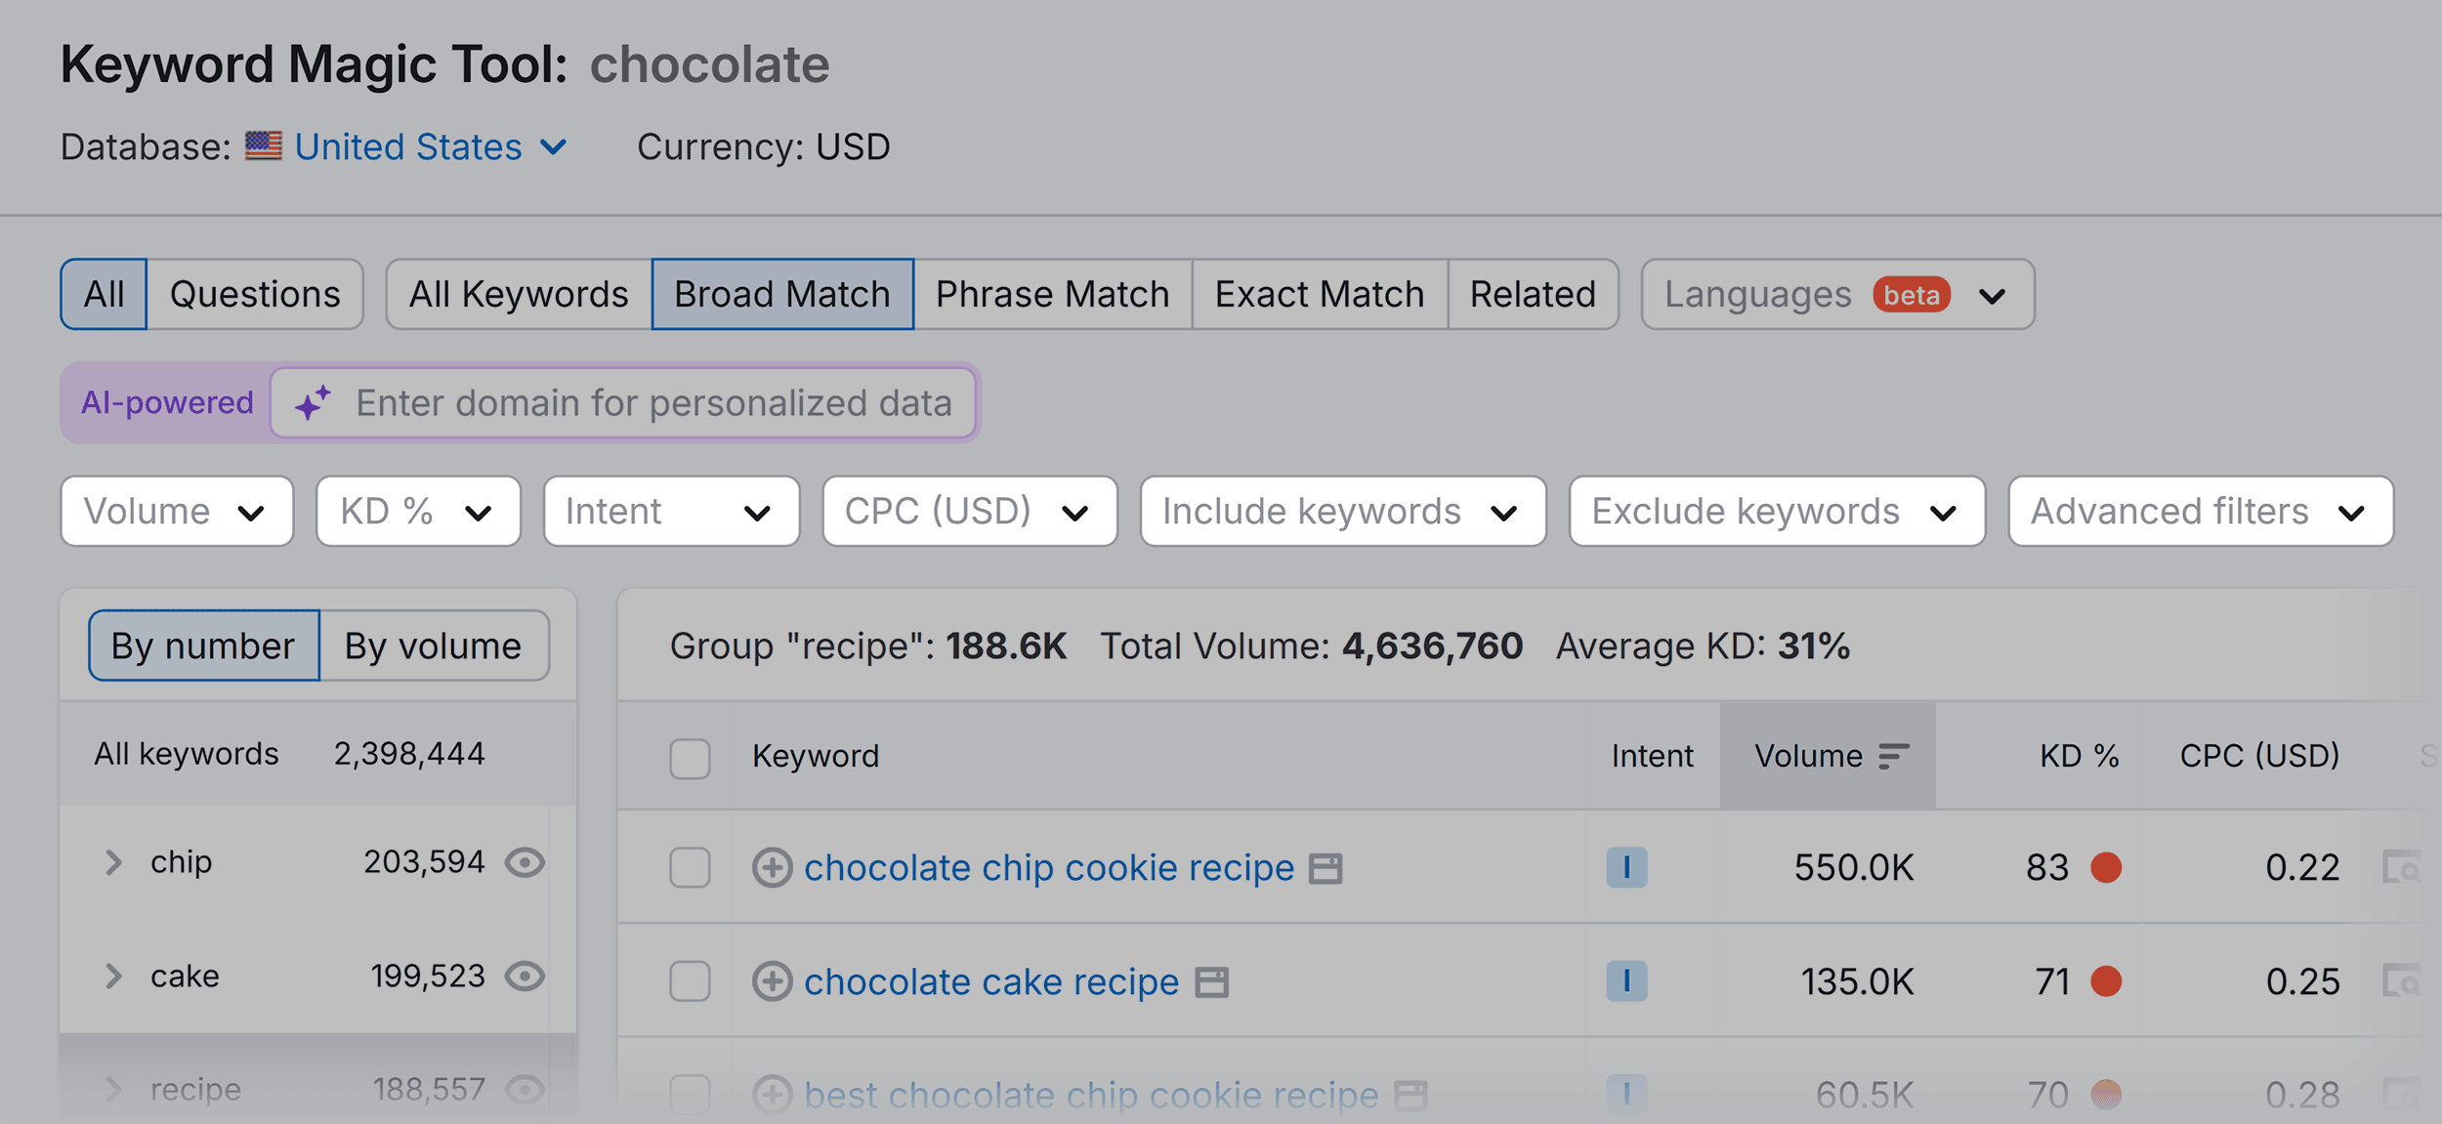Check the checkbox for chocolate cake recipe
Image resolution: width=2442 pixels, height=1124 pixels.
tap(690, 982)
